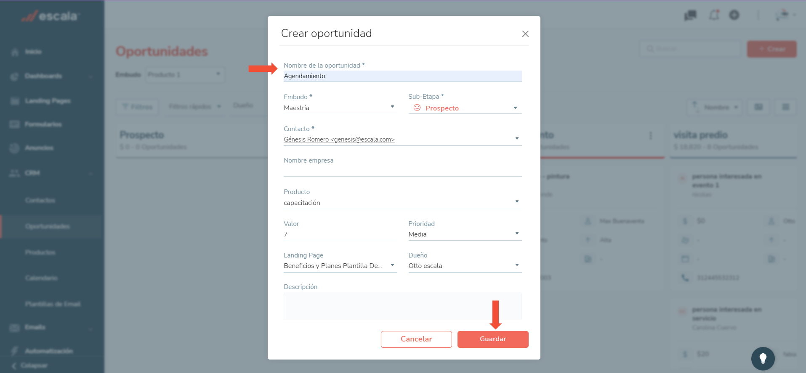Click into the Descripción text area

(x=403, y=306)
